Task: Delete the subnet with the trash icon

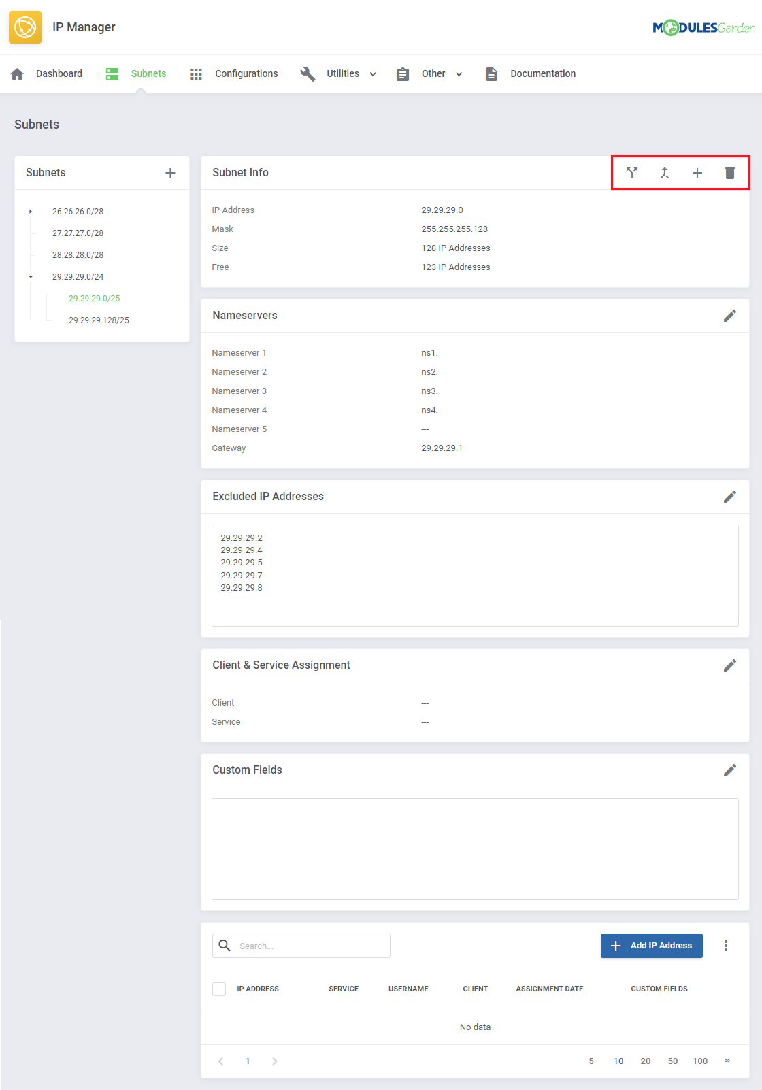Action: (x=730, y=173)
